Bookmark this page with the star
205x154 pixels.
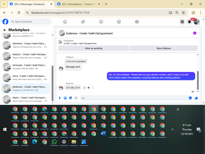point(183,13)
